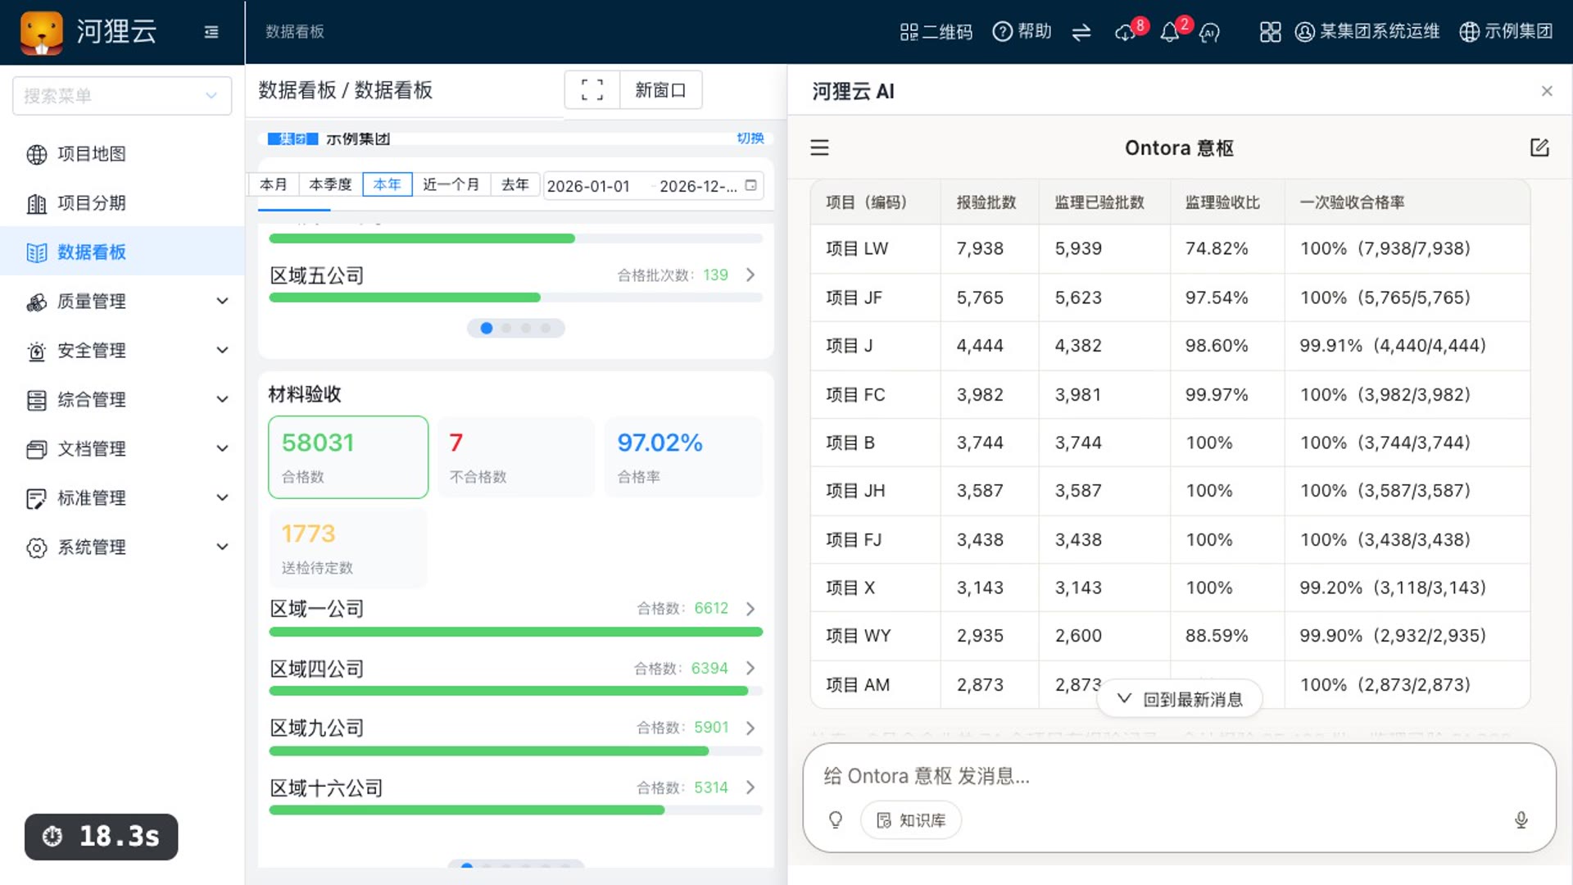Click the 新窗口 button
The width and height of the screenshot is (1573, 885).
point(660,89)
